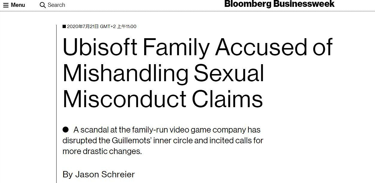
Task: Click the word "Accused" in the headline
Action: point(261,47)
